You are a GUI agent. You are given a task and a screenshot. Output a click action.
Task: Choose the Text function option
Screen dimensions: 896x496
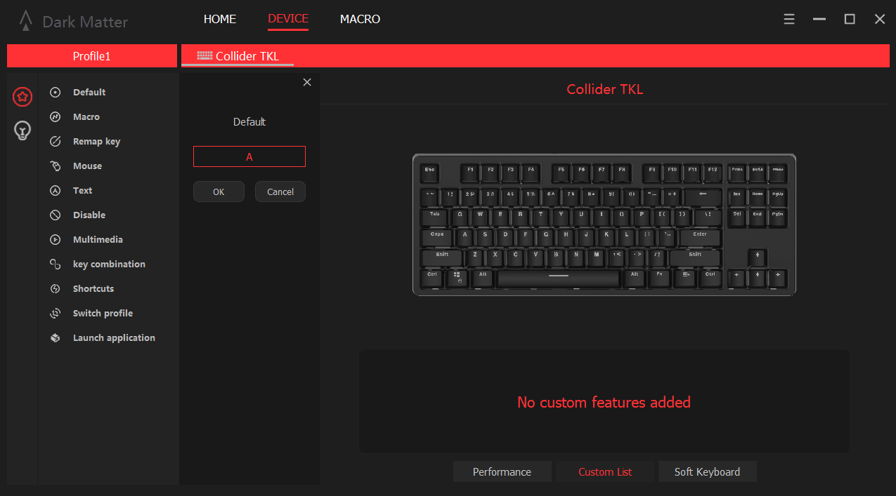pos(82,191)
